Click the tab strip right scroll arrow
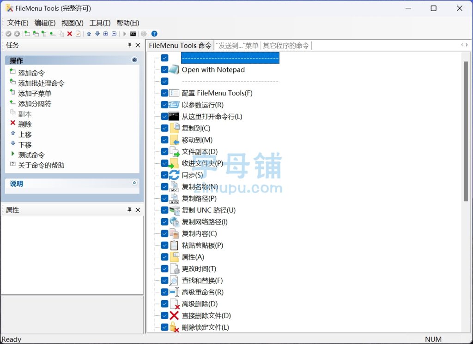This screenshot has width=473, height=344. tap(467, 45)
